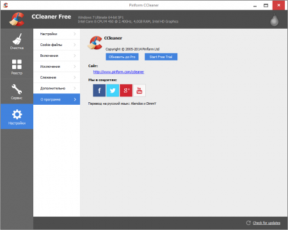Open the Очистка cleaner section

17,42
